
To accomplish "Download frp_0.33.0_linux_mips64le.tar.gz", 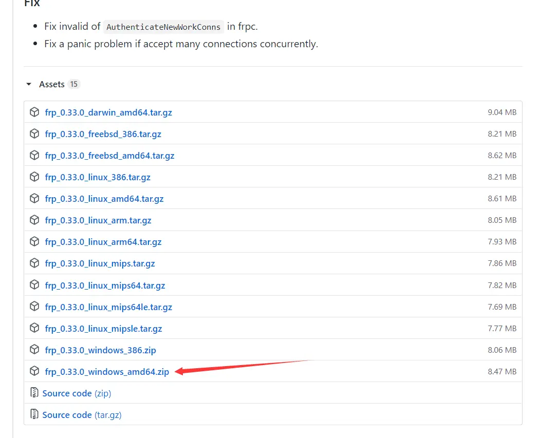I will point(108,307).
